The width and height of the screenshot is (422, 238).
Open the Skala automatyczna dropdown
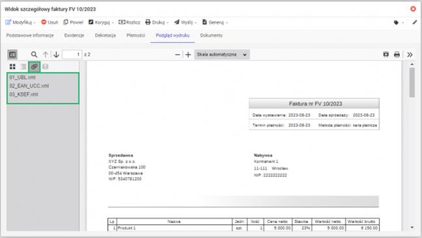point(222,55)
